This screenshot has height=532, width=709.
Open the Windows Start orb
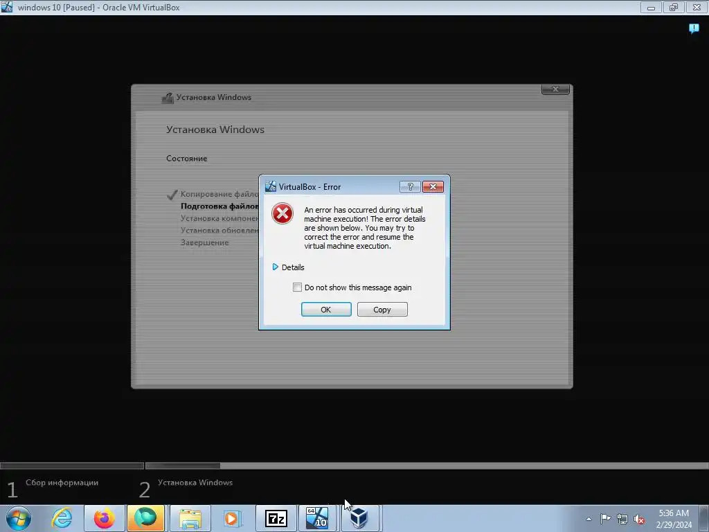(19, 518)
